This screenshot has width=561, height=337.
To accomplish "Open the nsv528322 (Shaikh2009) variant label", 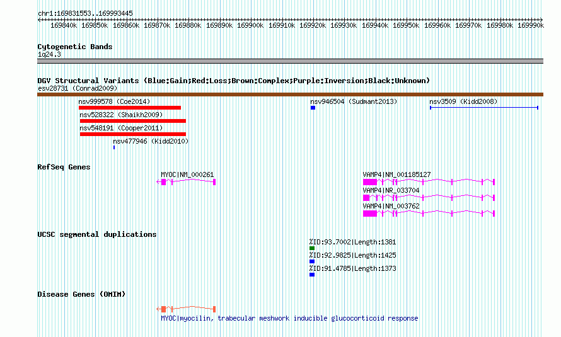I will [121, 115].
